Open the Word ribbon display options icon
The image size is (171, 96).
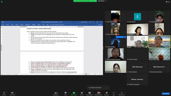pos(90,22)
